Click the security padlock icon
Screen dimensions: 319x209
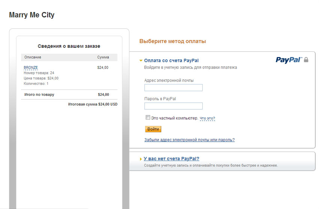click(306, 60)
